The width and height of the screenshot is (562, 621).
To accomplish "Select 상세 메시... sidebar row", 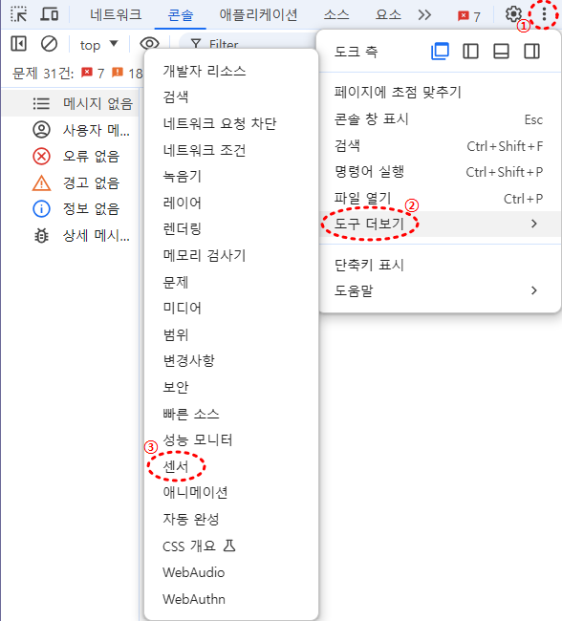I will (72, 236).
